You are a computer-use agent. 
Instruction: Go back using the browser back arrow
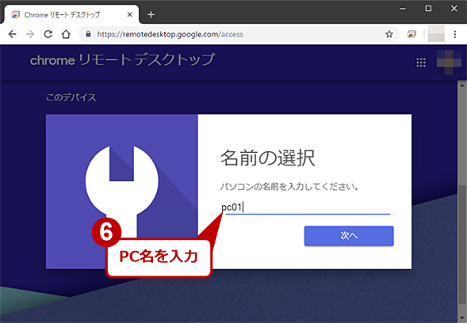[x=12, y=34]
